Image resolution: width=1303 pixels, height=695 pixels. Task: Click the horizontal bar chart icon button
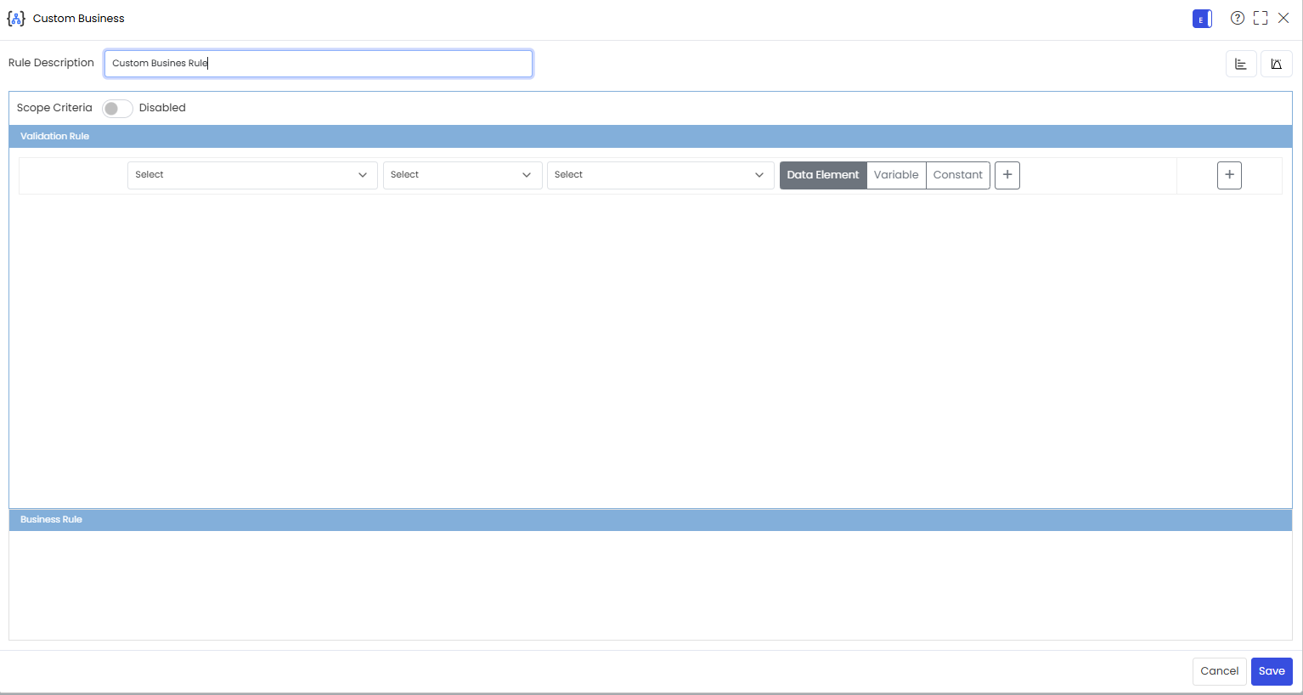coord(1241,64)
